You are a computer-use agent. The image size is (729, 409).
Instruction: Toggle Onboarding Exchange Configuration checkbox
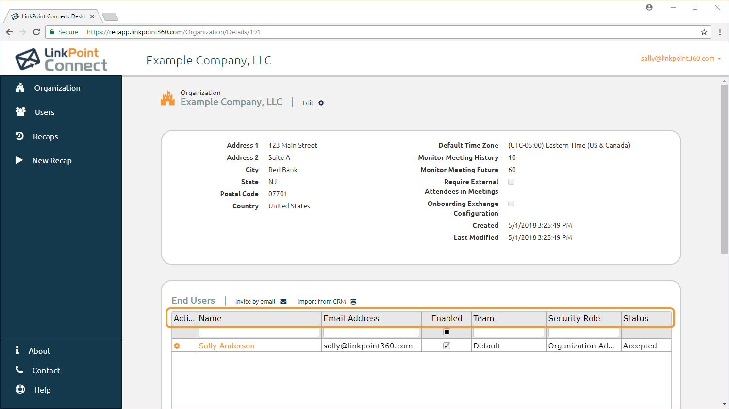click(511, 204)
